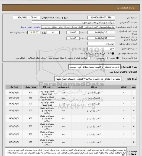
Task: Click quantity 200 in row 3
Action: point(31,104)
